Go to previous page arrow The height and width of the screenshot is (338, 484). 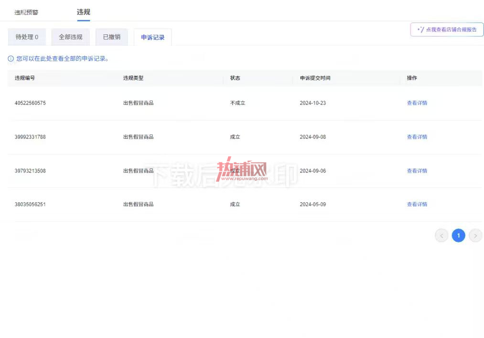[441, 236]
